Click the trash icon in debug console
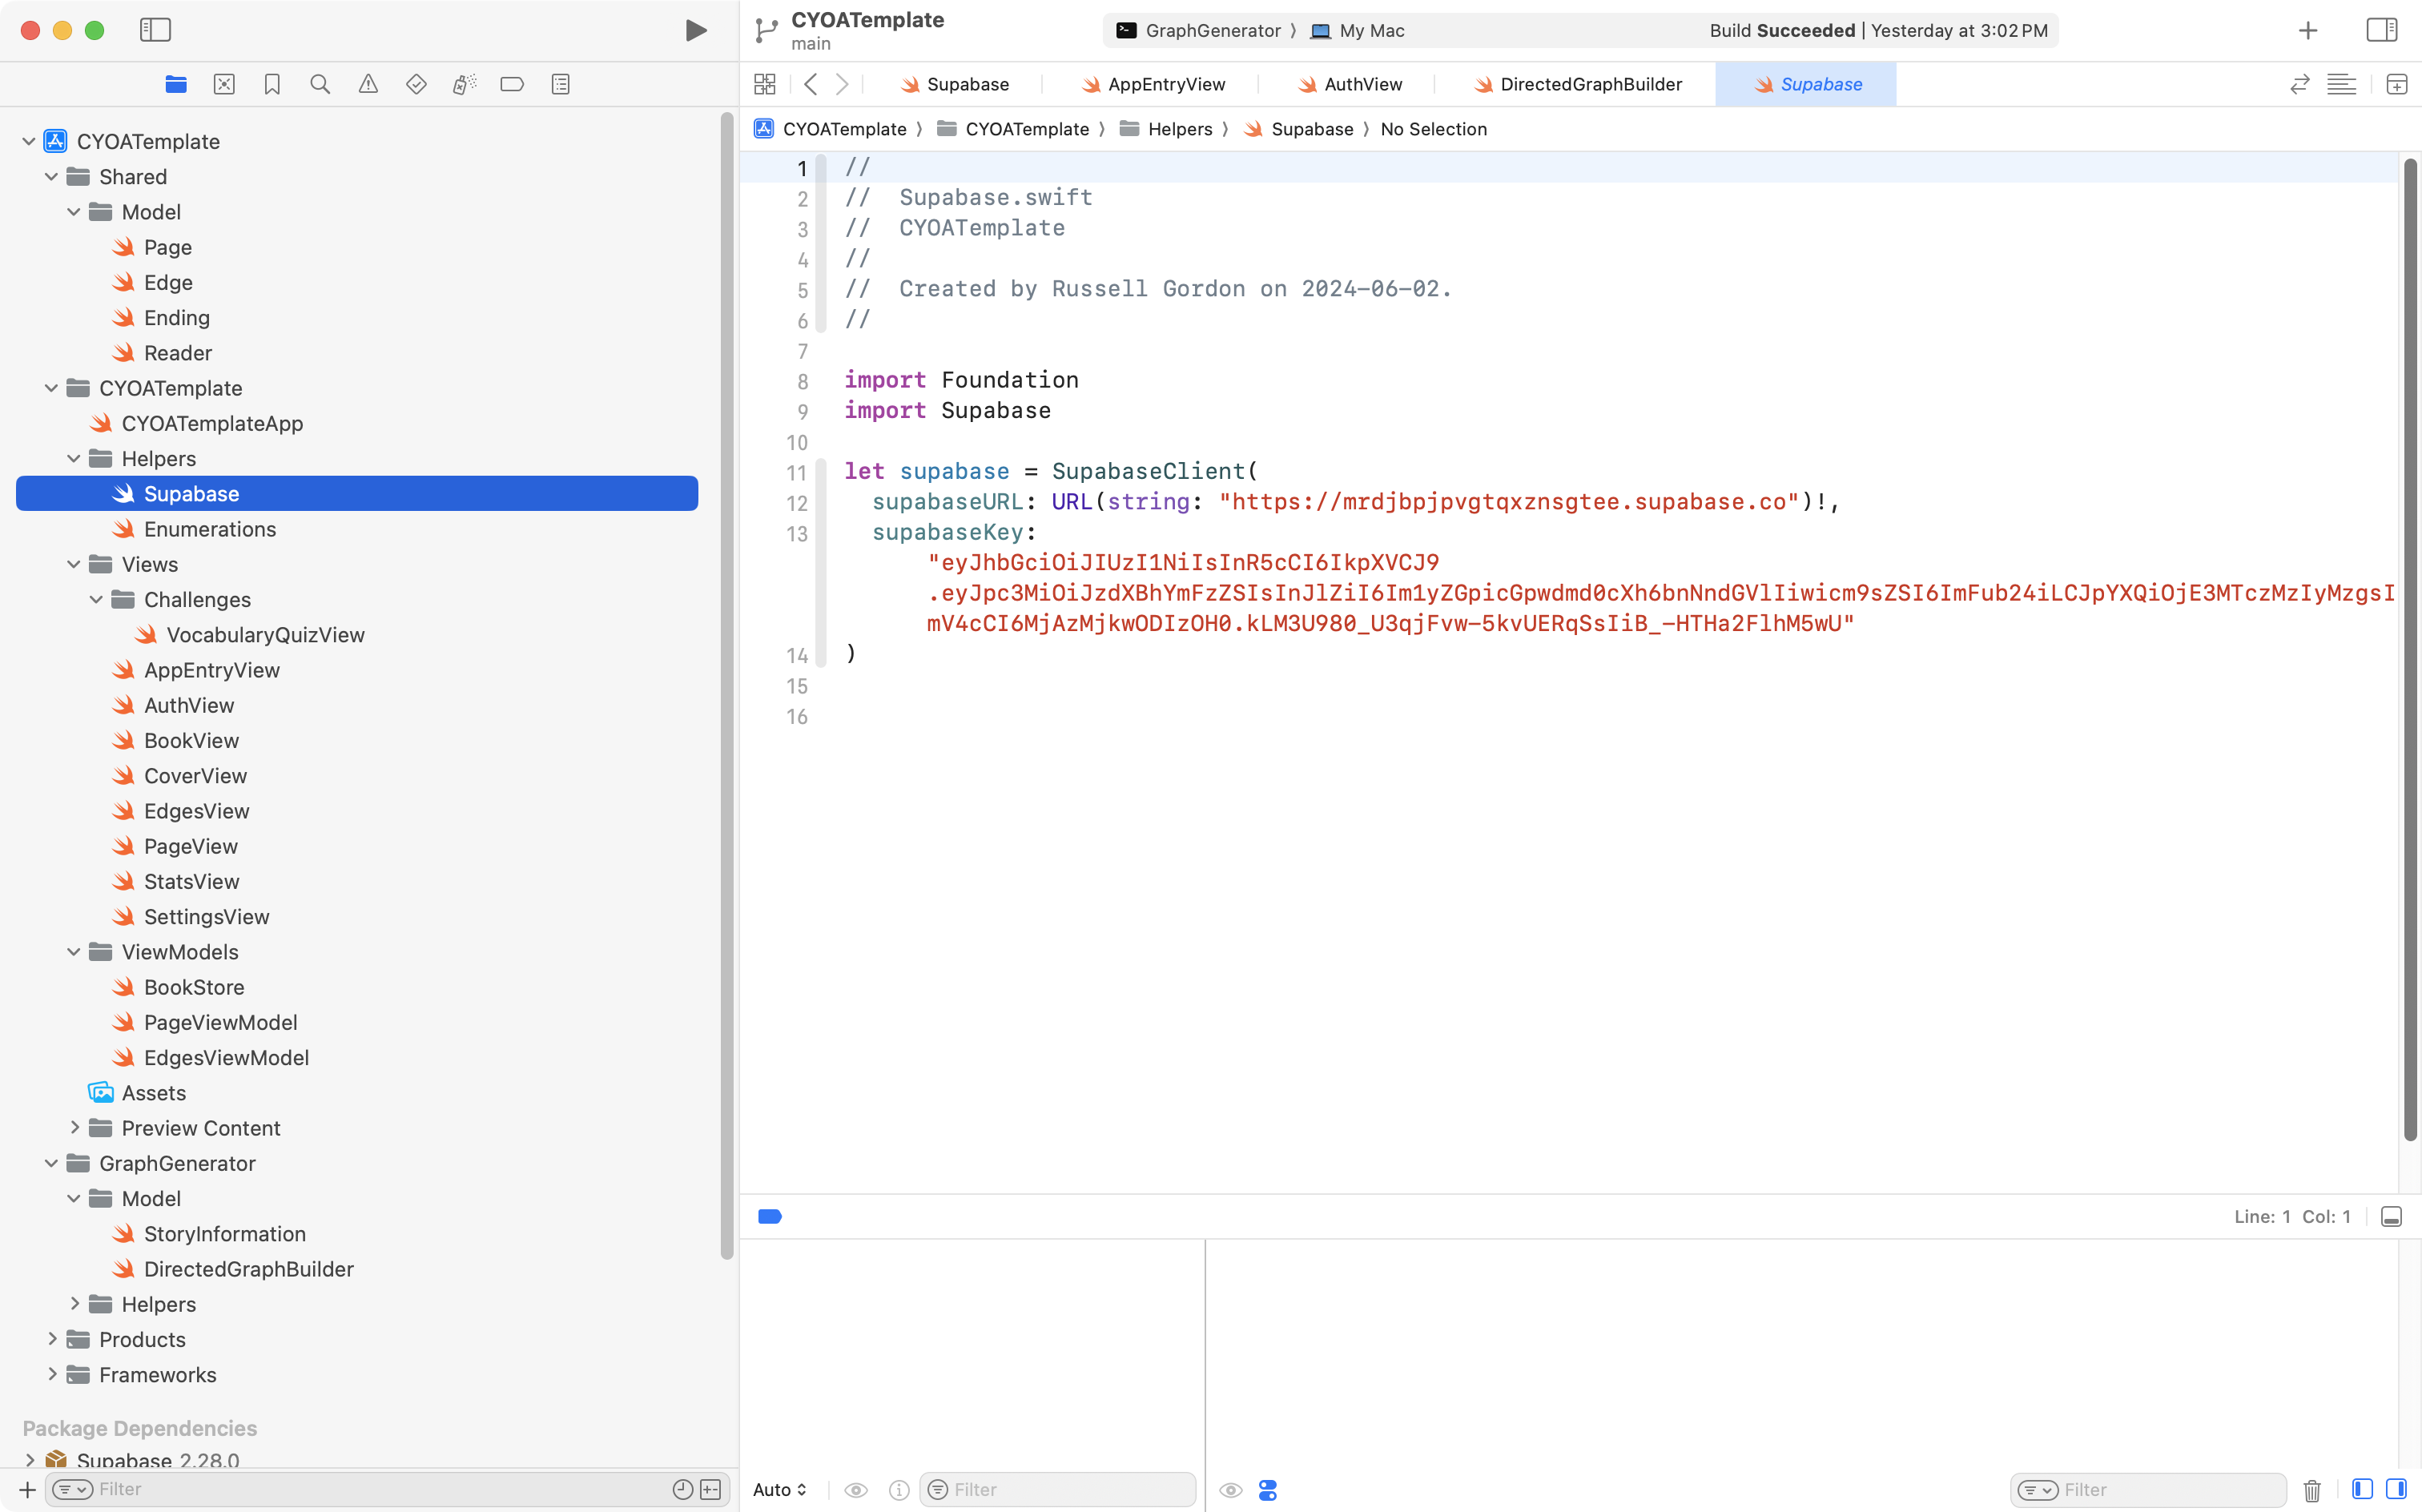Screen dimensions: 2422x1512 click(x=2312, y=1490)
